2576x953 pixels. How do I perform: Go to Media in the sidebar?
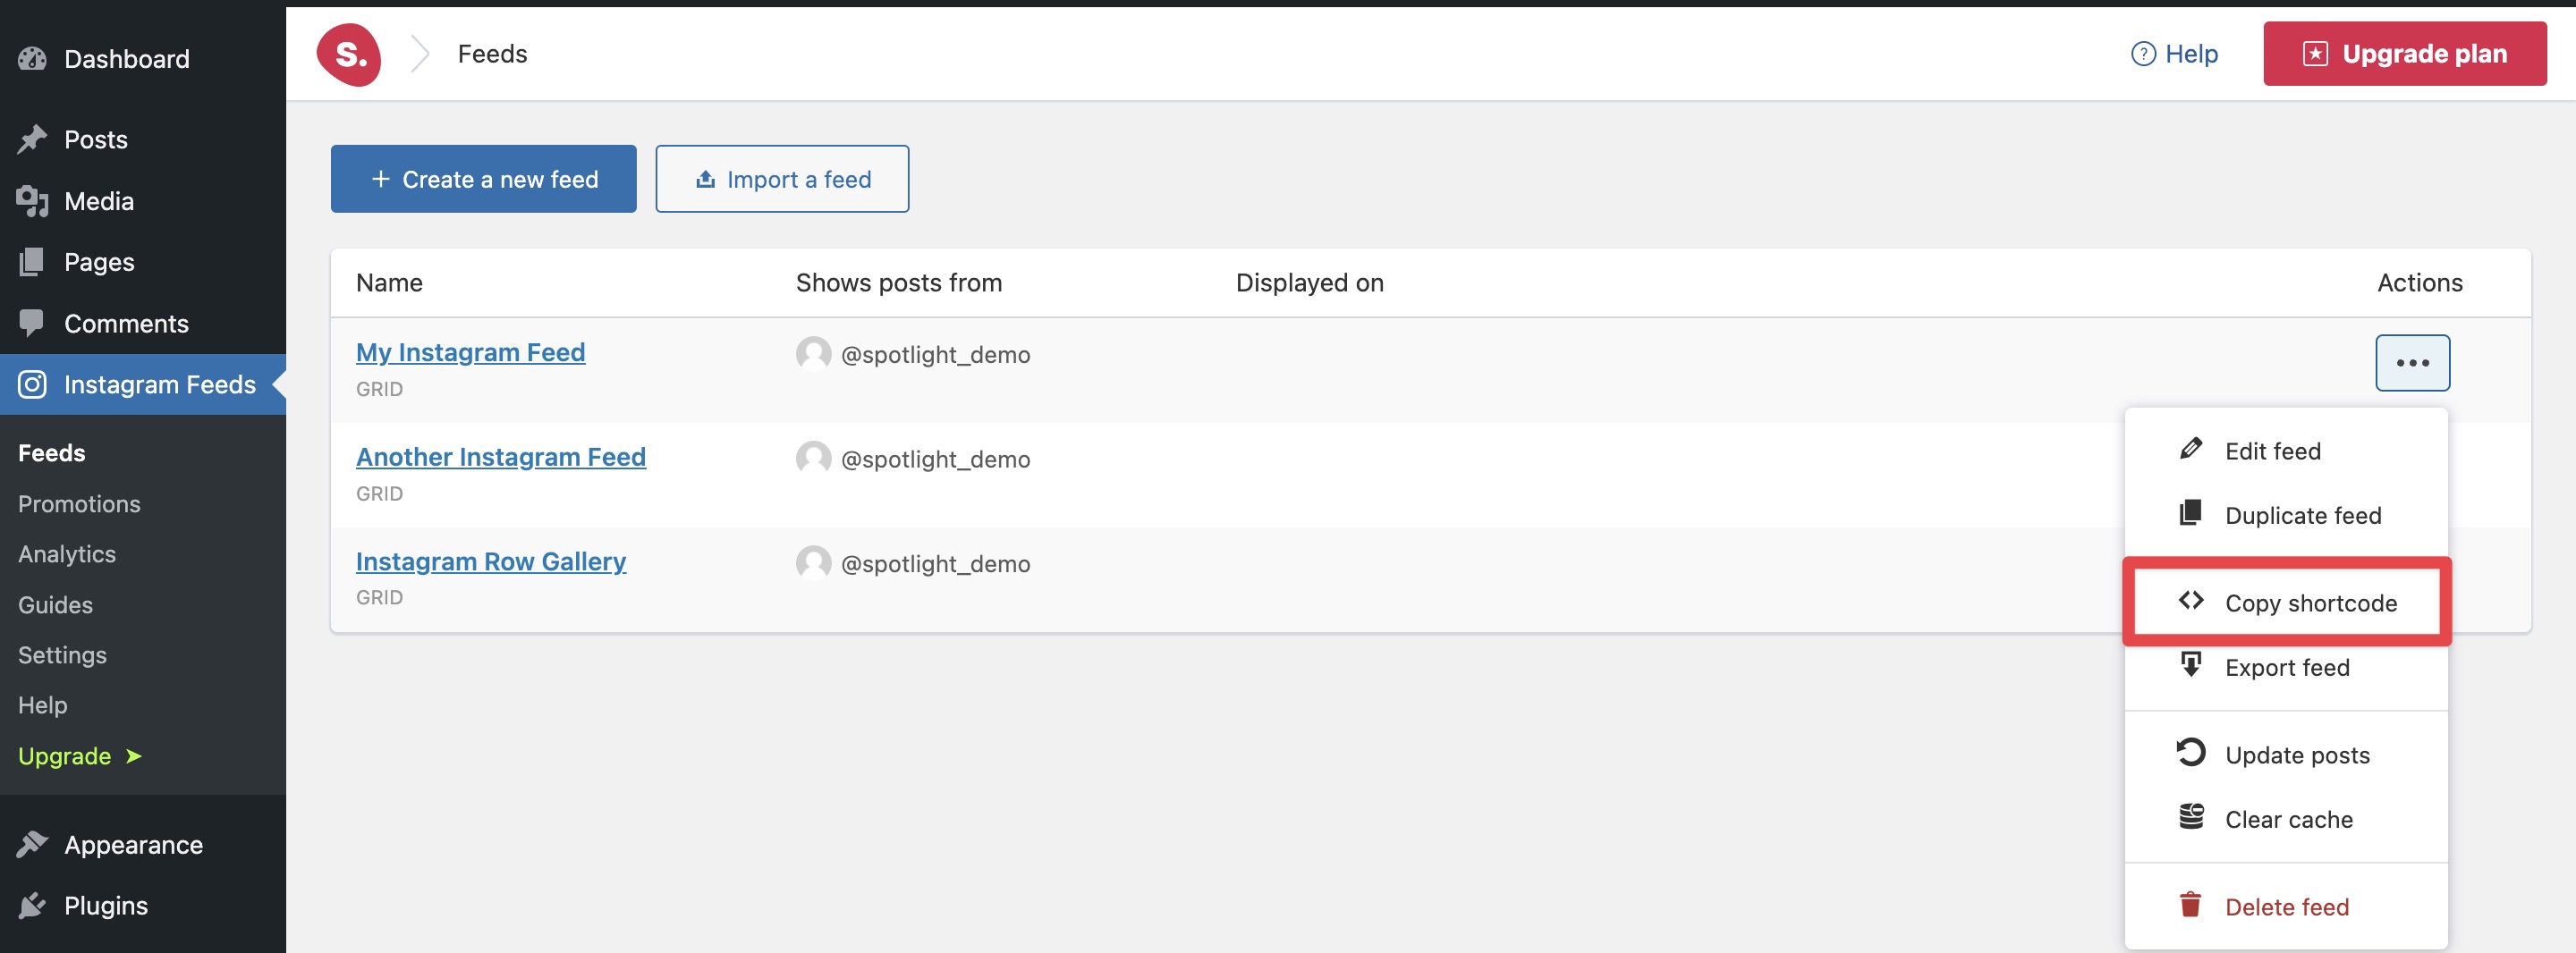[143, 201]
